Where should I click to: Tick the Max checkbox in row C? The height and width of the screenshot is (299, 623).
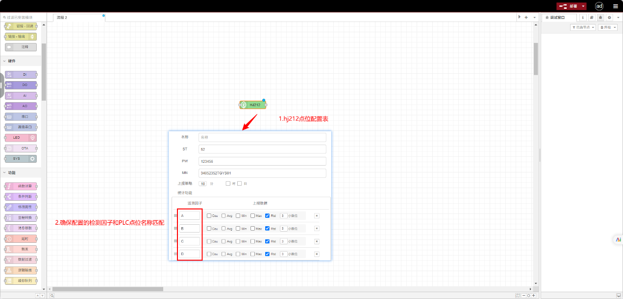[252, 241]
